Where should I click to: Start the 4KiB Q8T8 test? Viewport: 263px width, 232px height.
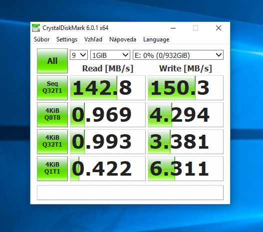pos(52,115)
